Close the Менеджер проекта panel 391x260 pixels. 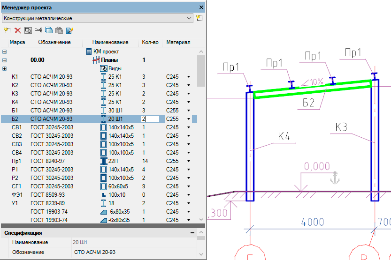pyautogui.click(x=201, y=7)
